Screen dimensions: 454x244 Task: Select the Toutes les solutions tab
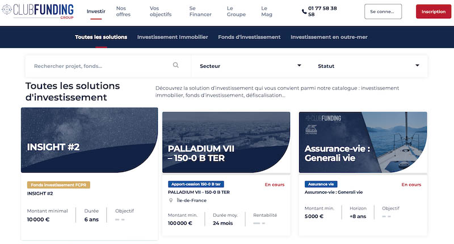[x=101, y=37]
